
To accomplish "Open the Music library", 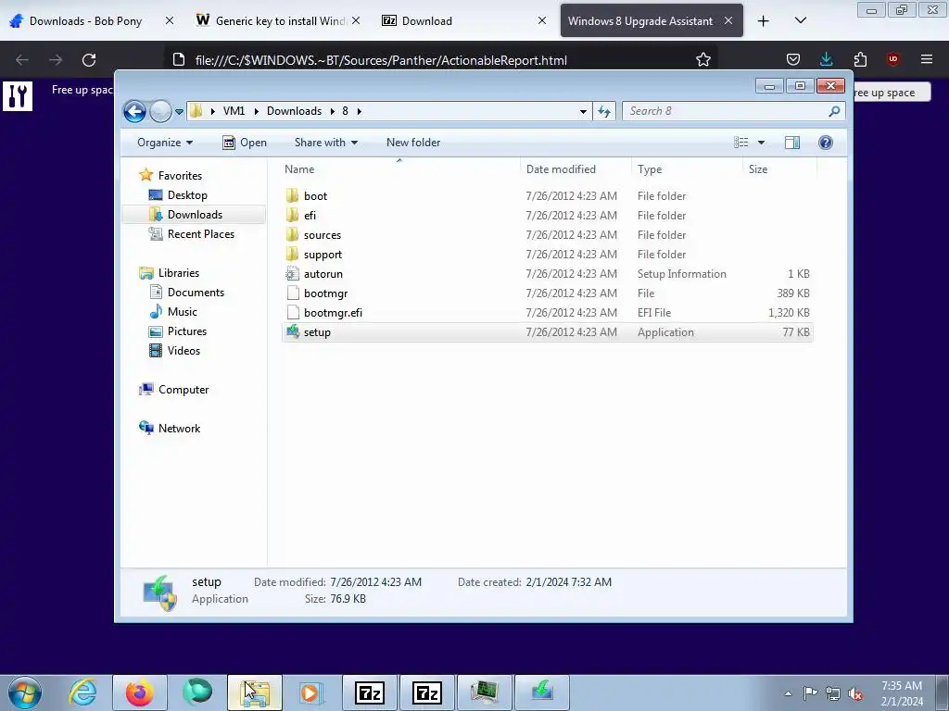I will point(183,312).
